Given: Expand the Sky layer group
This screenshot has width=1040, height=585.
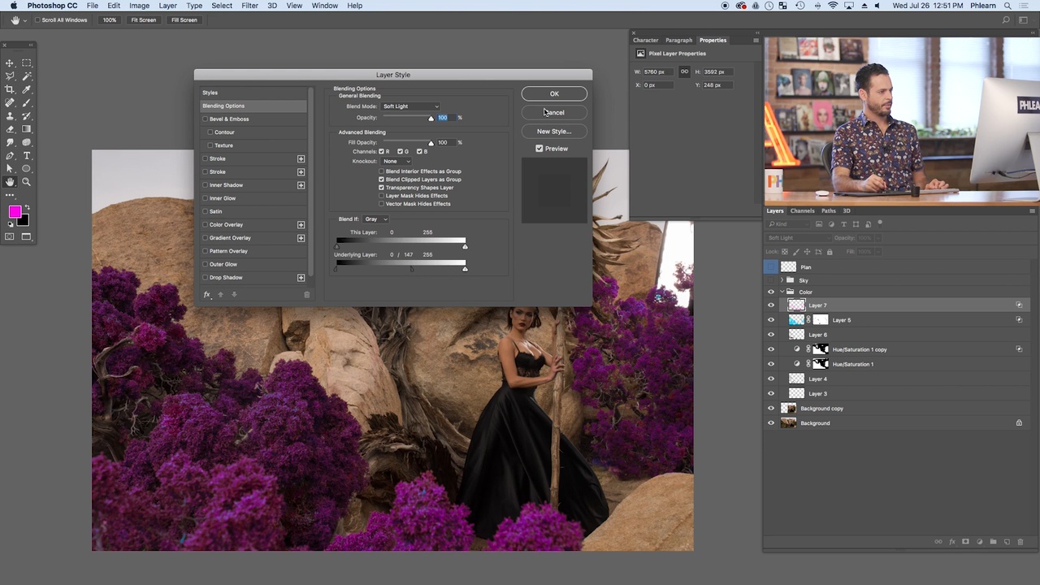Looking at the screenshot, I should (x=782, y=280).
